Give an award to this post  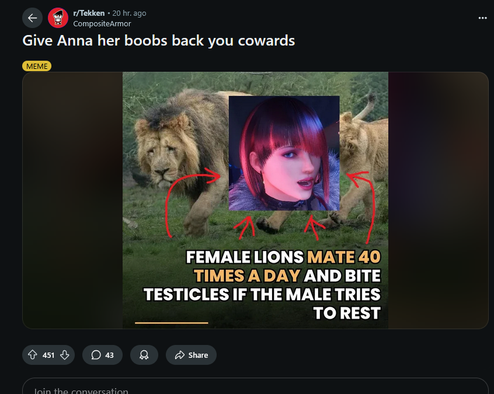(144, 355)
